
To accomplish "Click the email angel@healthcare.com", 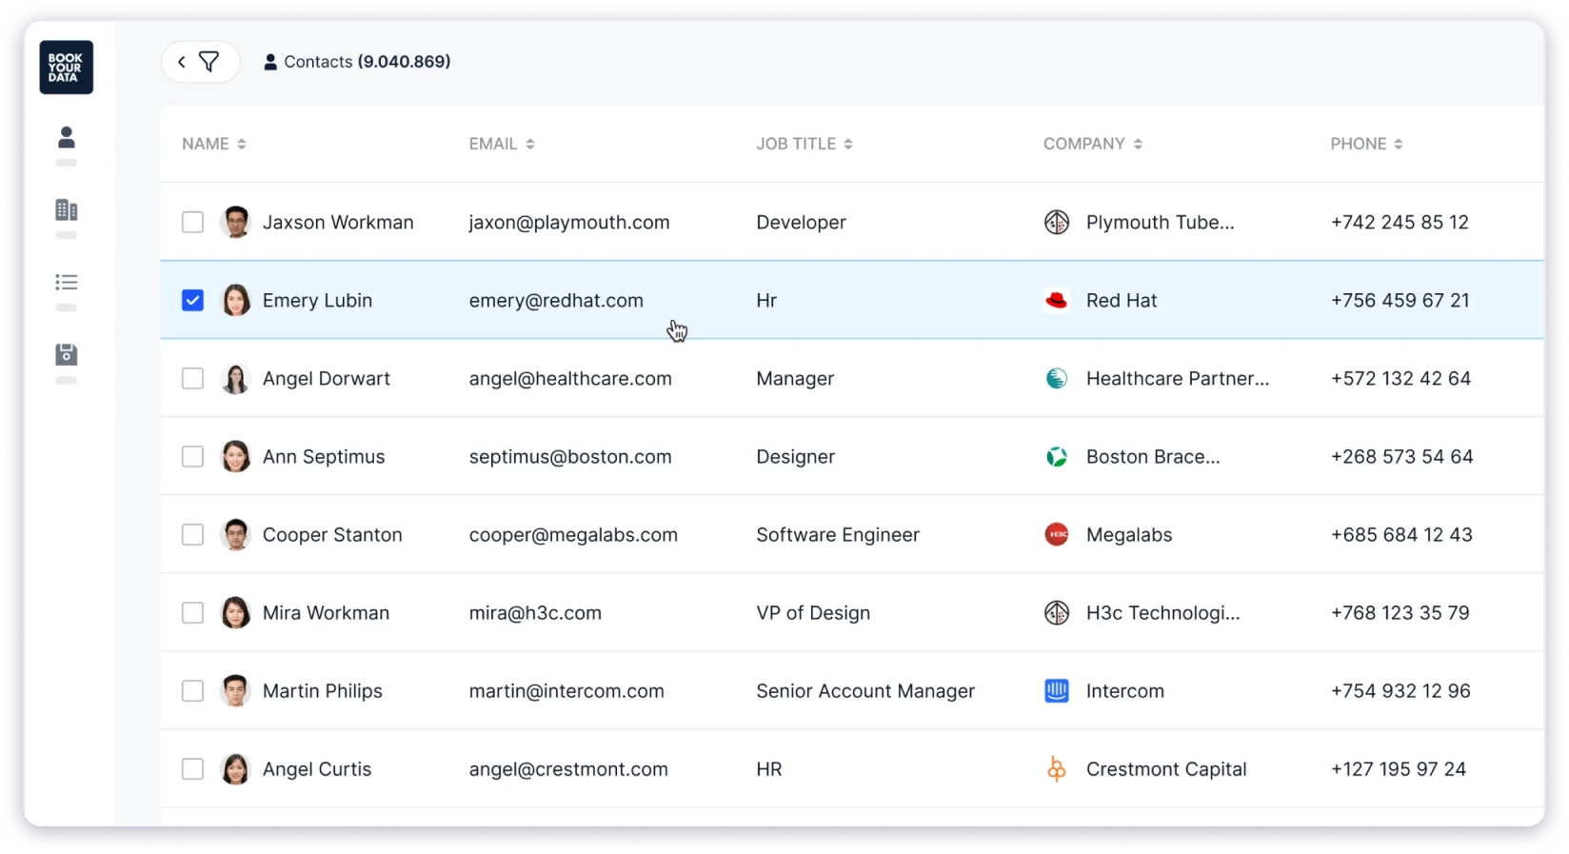I will [x=570, y=378].
